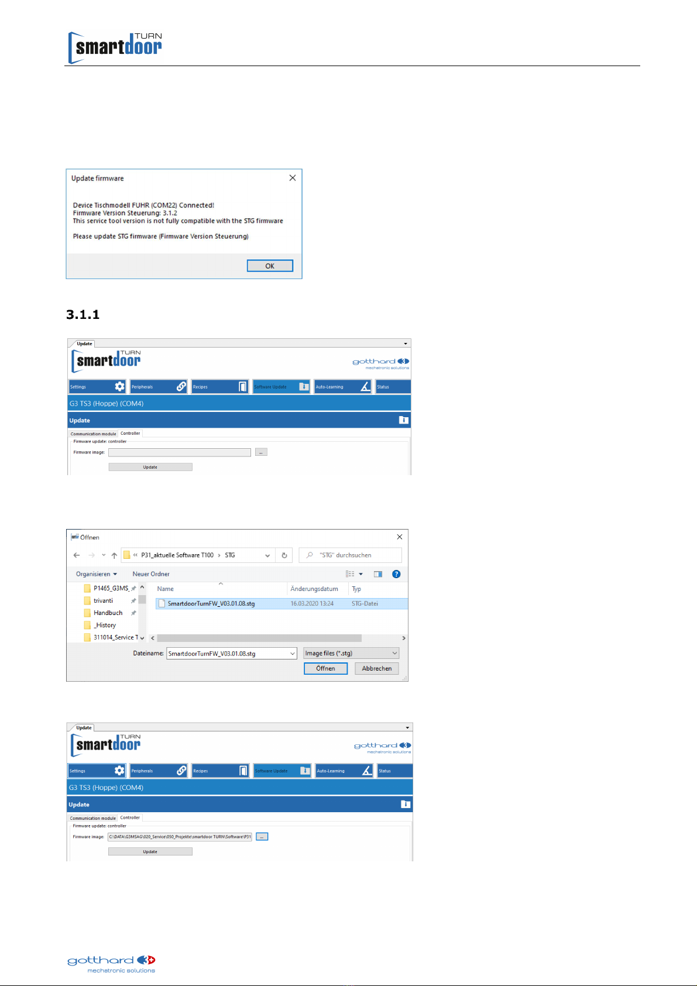Click navigation pane scroll up arrow
This screenshot has height=986, width=697.
pos(142,587)
